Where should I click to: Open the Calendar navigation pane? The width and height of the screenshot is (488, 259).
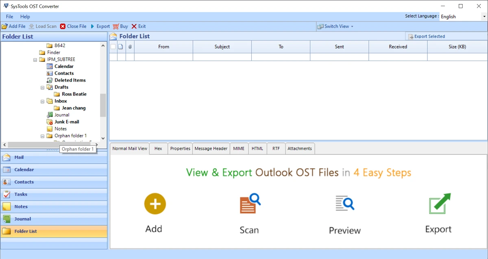[54, 170]
